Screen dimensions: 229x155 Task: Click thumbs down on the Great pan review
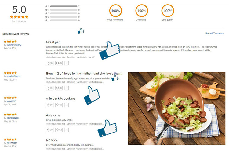59,63
